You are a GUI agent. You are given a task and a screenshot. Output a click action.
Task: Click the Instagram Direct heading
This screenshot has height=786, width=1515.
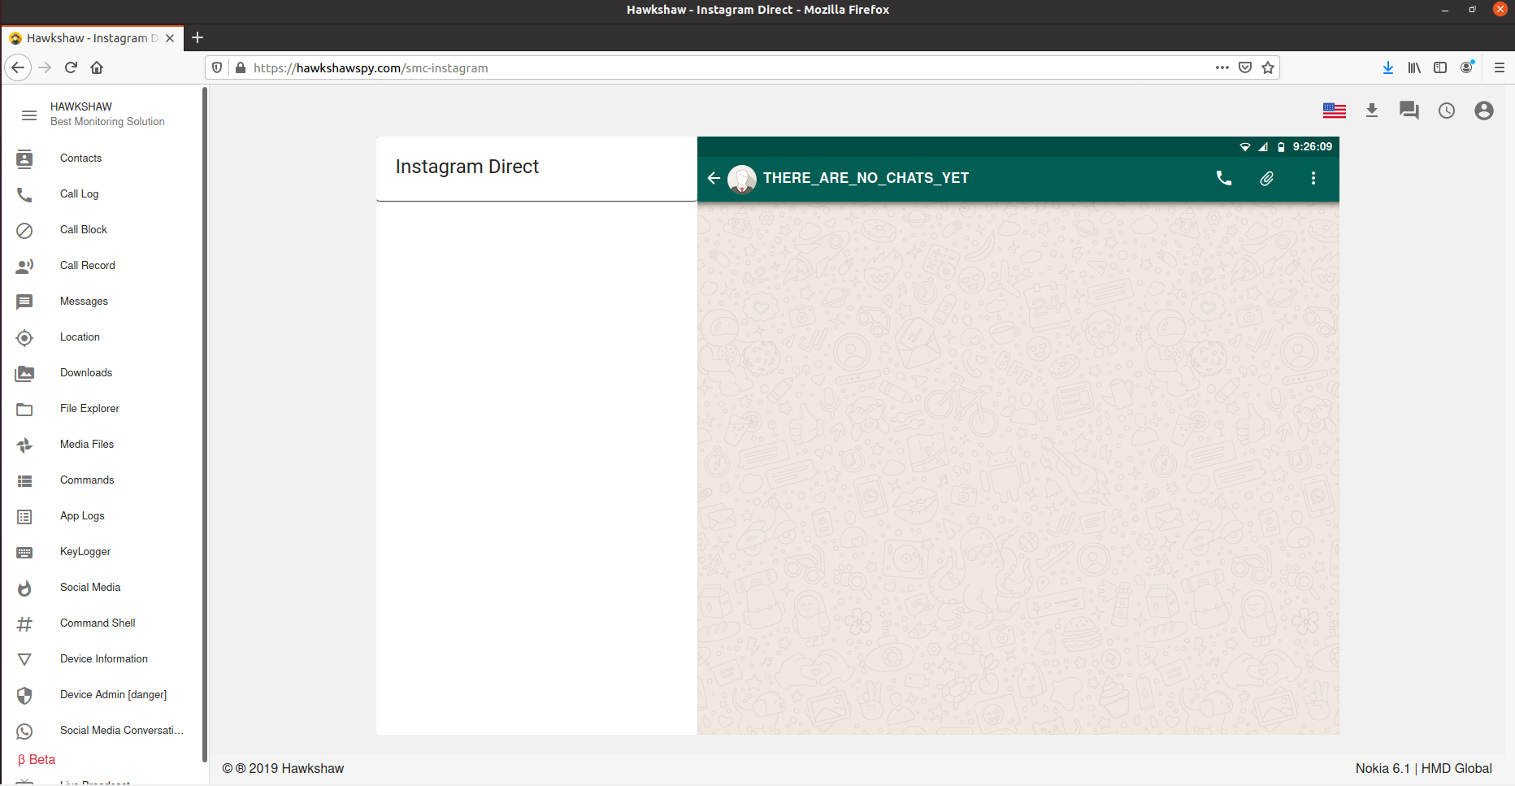[467, 167]
